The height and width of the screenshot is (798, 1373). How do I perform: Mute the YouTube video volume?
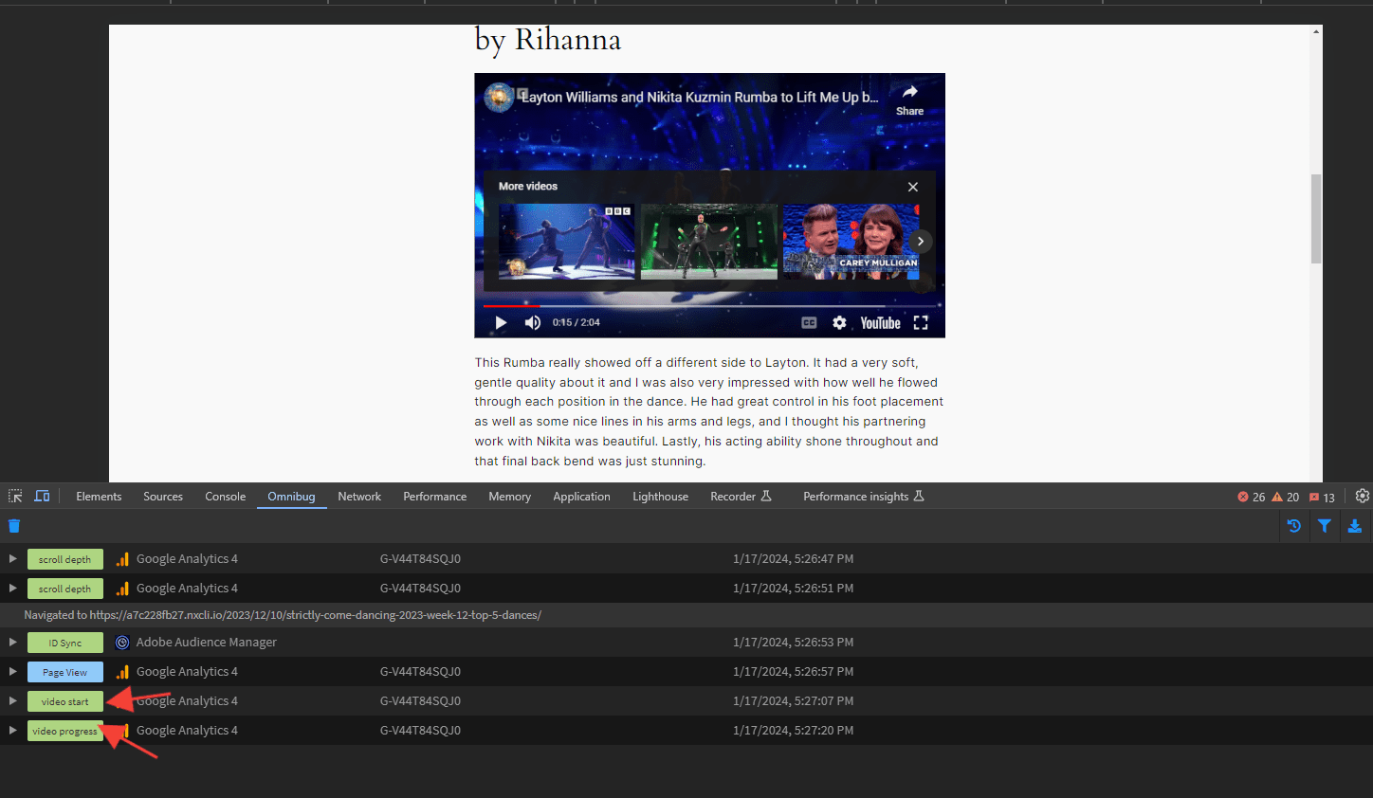(533, 323)
